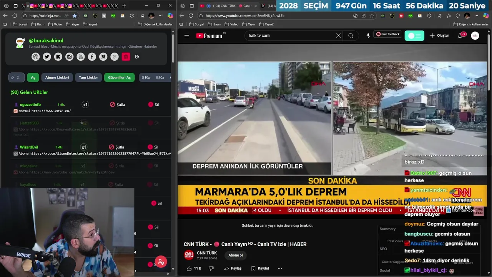This screenshot has width=492, height=277.
Task: Dislike the CNN TÜRK video
Action: 211,268
